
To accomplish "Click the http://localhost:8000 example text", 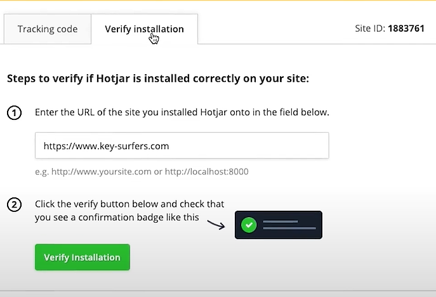I will [x=207, y=171].
